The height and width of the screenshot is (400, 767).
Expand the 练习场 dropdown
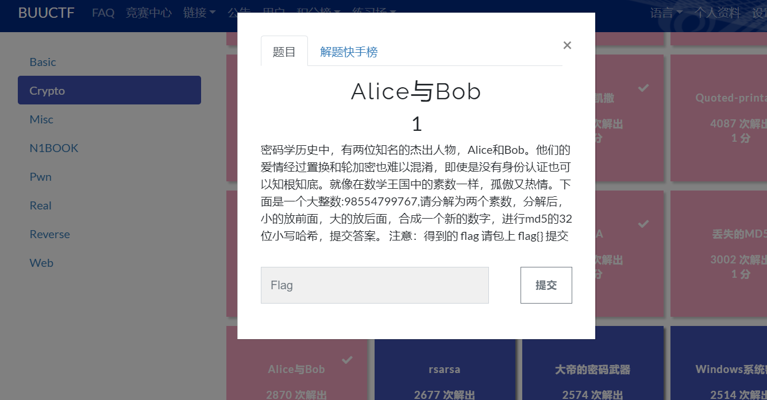pos(373,13)
